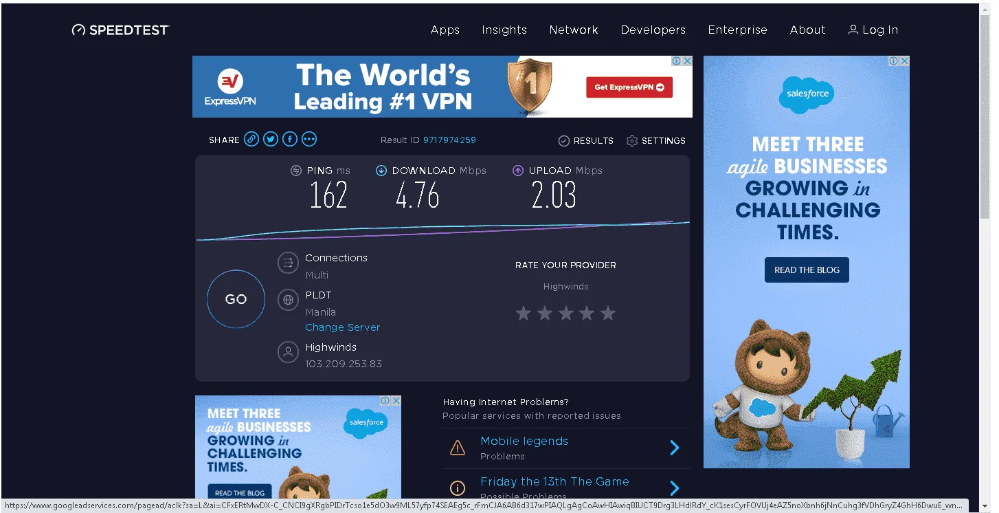Image resolution: width=999 pixels, height=513 pixels.
Task: Open more share options ellipsis icon
Action: click(x=309, y=140)
